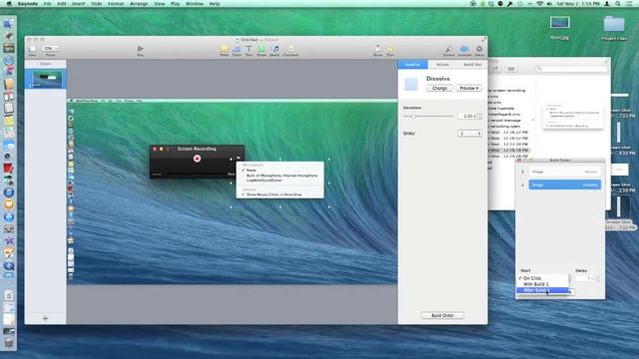Screen dimensions: 639x359
Task: Click the Duration stepper arrows
Action: coord(479,116)
